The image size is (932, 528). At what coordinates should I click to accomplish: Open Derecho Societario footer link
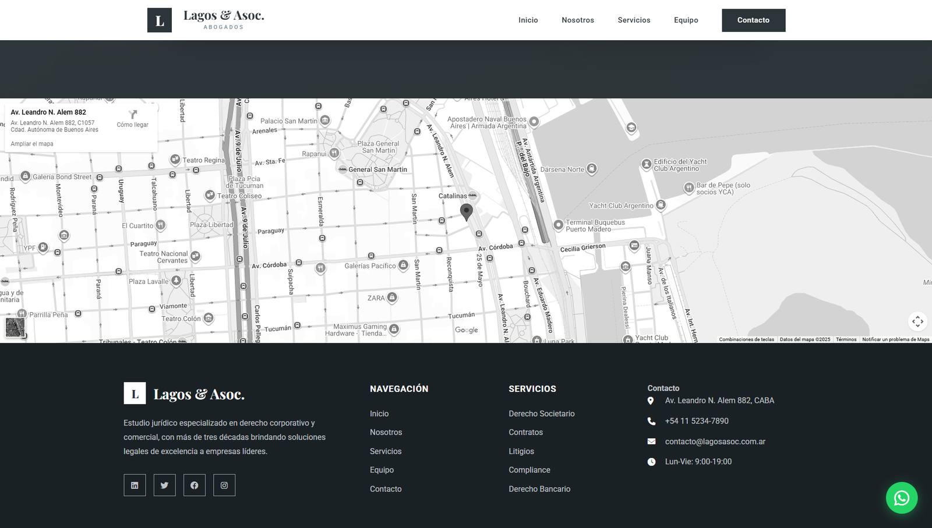tap(541, 414)
